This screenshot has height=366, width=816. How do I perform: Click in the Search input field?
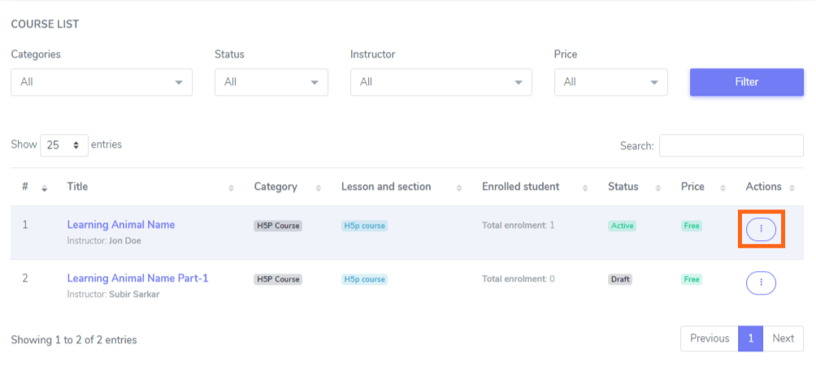[731, 146]
